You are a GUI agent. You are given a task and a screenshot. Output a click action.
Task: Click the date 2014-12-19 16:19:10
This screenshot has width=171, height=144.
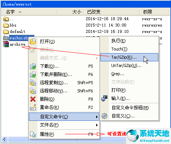tap(107, 31)
